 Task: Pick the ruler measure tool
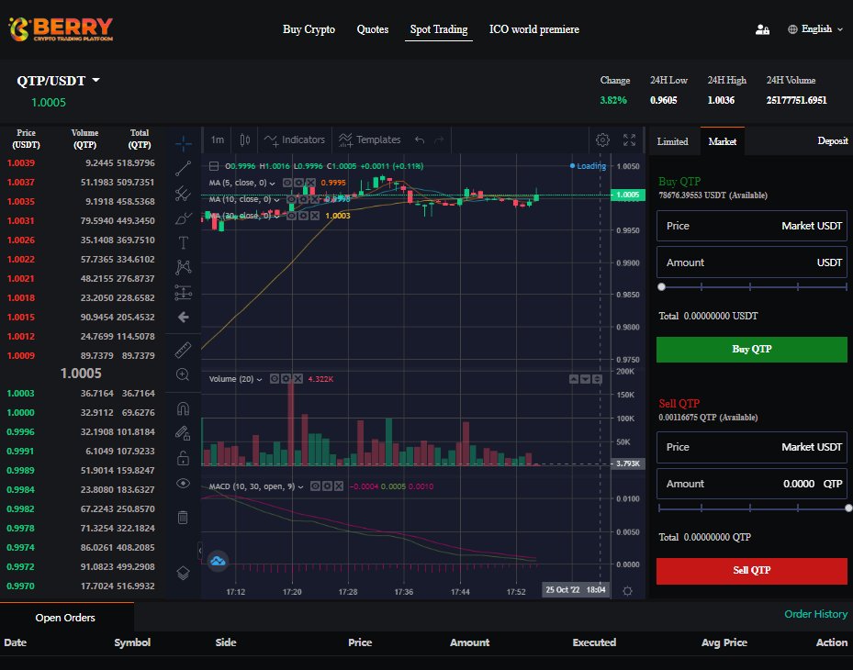point(184,350)
